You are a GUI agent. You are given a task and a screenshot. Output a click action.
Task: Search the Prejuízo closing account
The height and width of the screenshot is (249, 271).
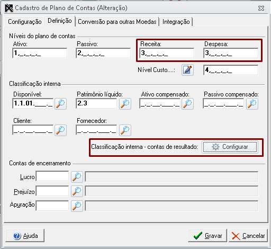coord(77,191)
